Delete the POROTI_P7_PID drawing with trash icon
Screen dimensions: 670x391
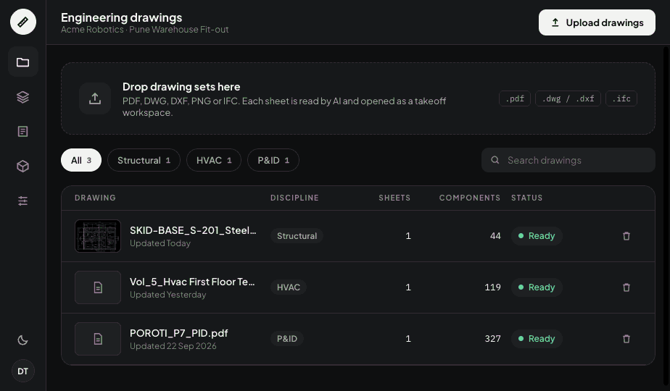click(x=626, y=338)
